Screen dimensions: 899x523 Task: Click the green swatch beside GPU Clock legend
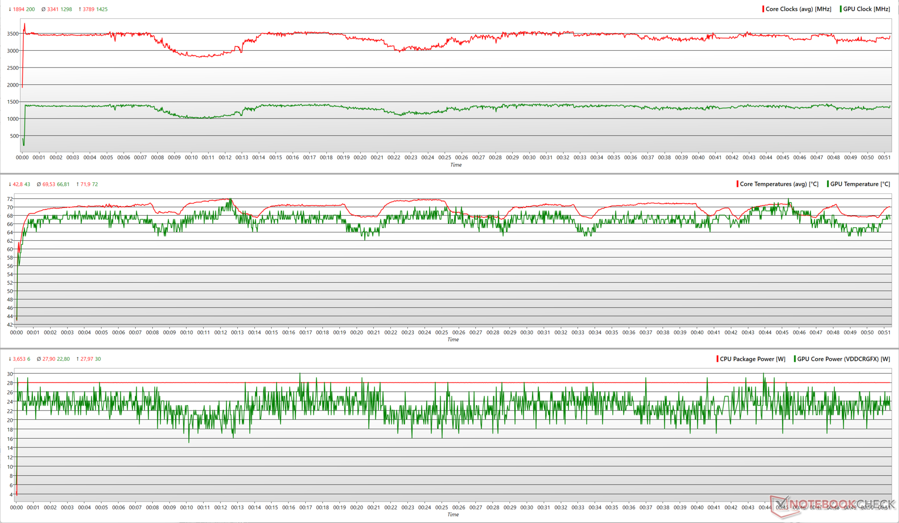[841, 9]
